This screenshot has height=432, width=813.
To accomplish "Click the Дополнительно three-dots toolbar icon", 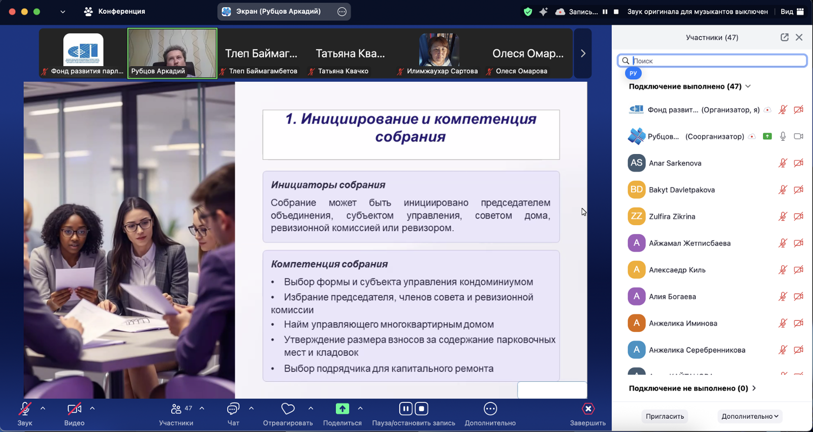I will [490, 409].
